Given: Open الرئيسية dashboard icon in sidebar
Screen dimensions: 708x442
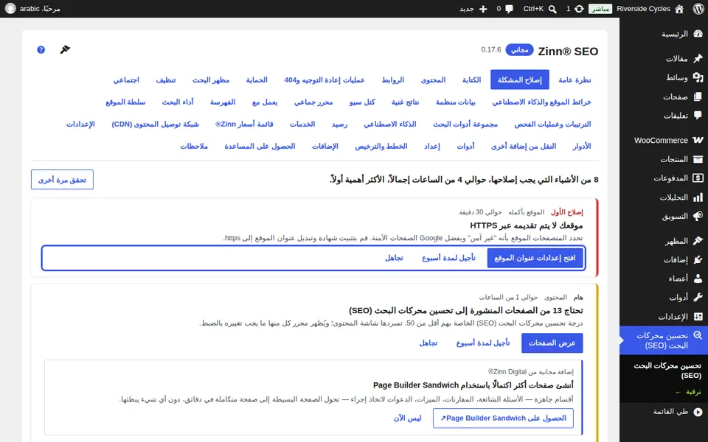Looking at the screenshot, I should click(698, 34).
